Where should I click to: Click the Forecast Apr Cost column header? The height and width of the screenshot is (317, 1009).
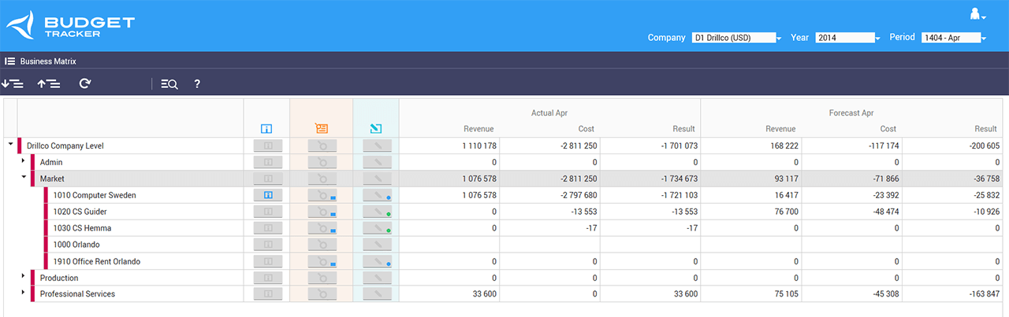[888, 129]
